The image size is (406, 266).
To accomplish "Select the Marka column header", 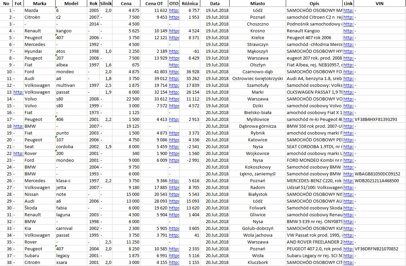I will point(40,3).
